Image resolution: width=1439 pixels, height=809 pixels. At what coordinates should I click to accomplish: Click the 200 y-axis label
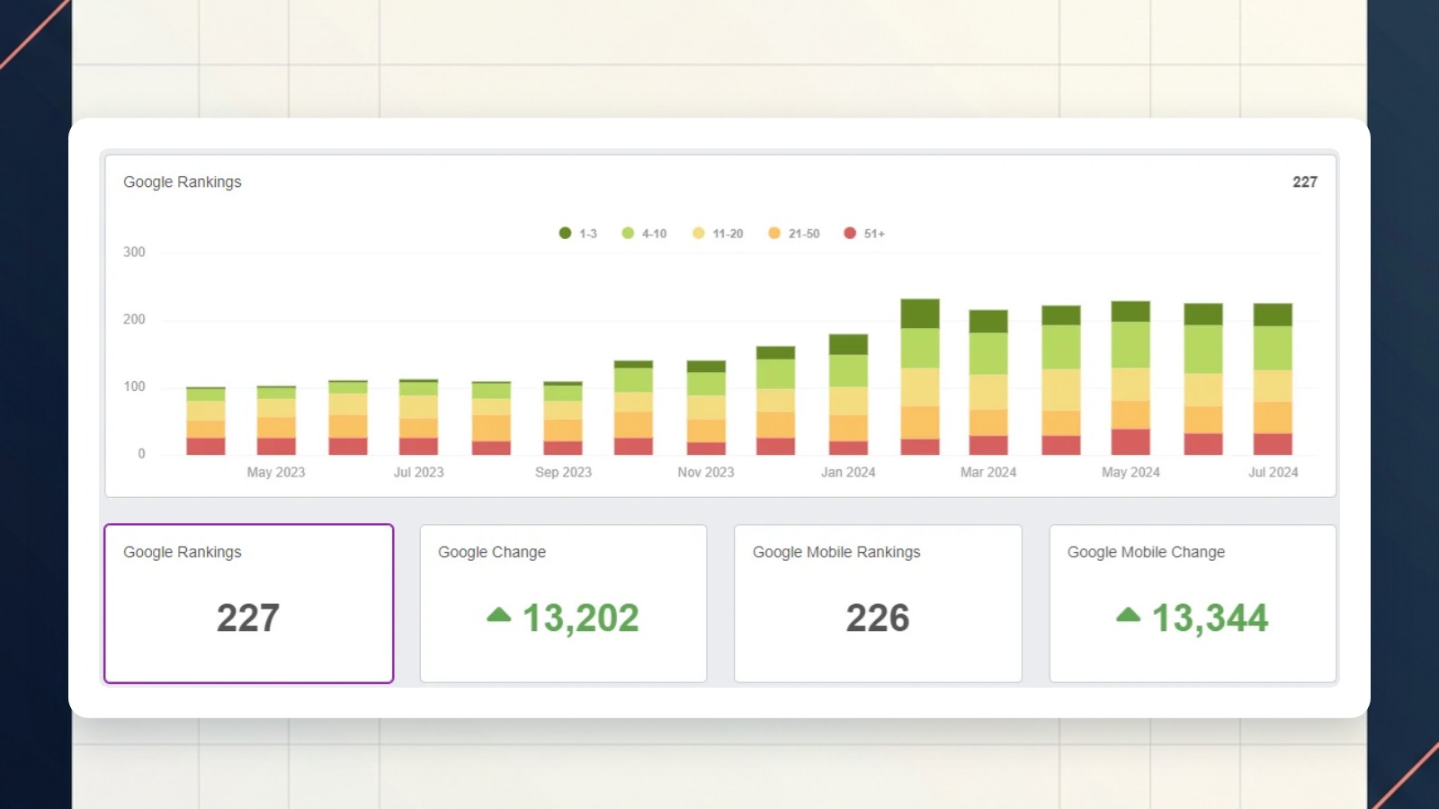click(134, 319)
